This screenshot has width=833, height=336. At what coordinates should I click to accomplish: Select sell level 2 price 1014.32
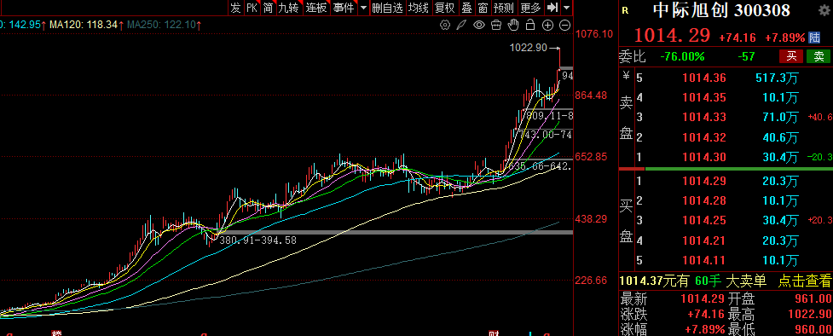click(704, 137)
